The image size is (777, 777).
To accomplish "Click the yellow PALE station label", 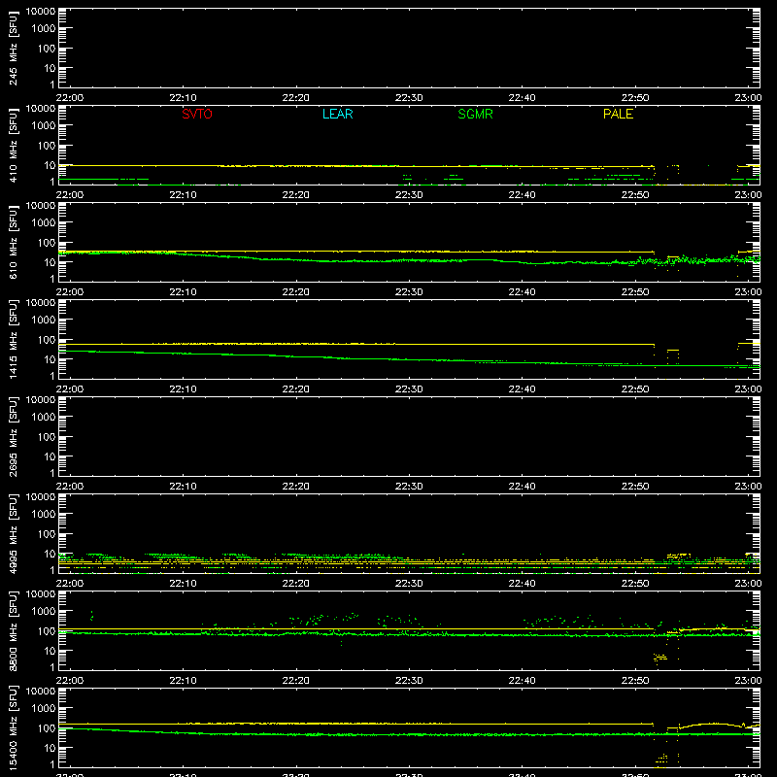I will [x=618, y=114].
